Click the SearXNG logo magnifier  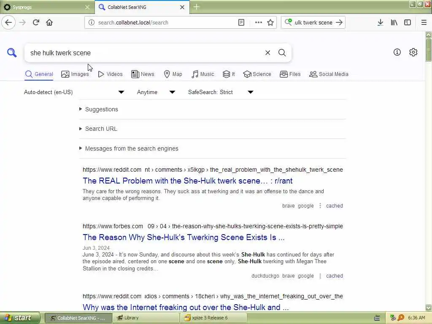point(12,52)
